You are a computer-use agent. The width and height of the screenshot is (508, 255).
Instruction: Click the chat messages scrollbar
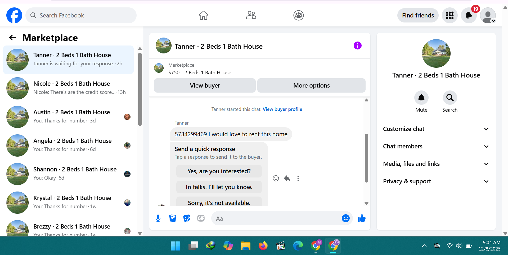366,158
